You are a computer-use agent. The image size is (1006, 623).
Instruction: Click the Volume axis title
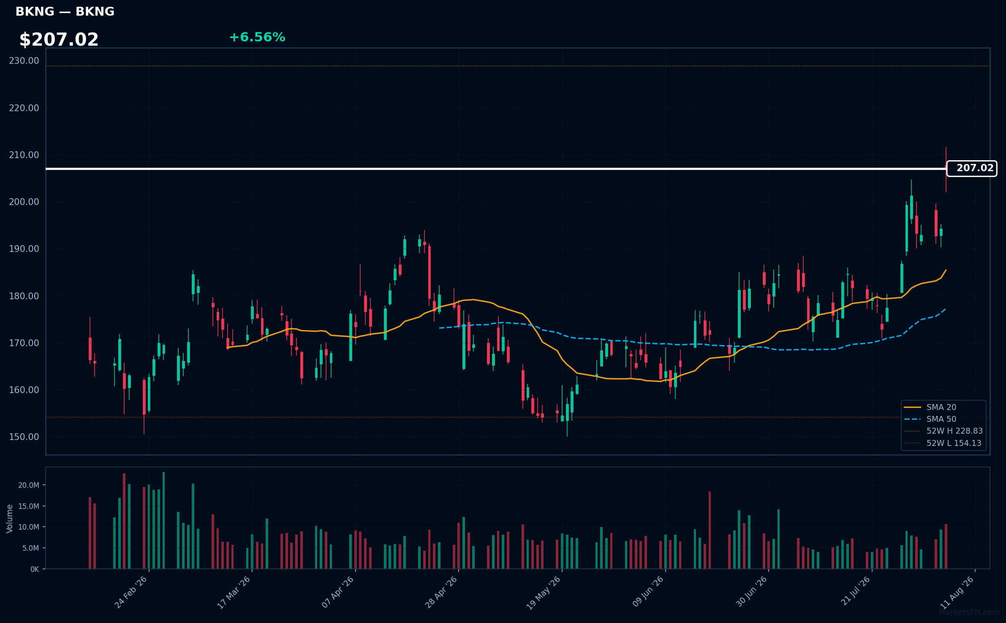(9, 519)
